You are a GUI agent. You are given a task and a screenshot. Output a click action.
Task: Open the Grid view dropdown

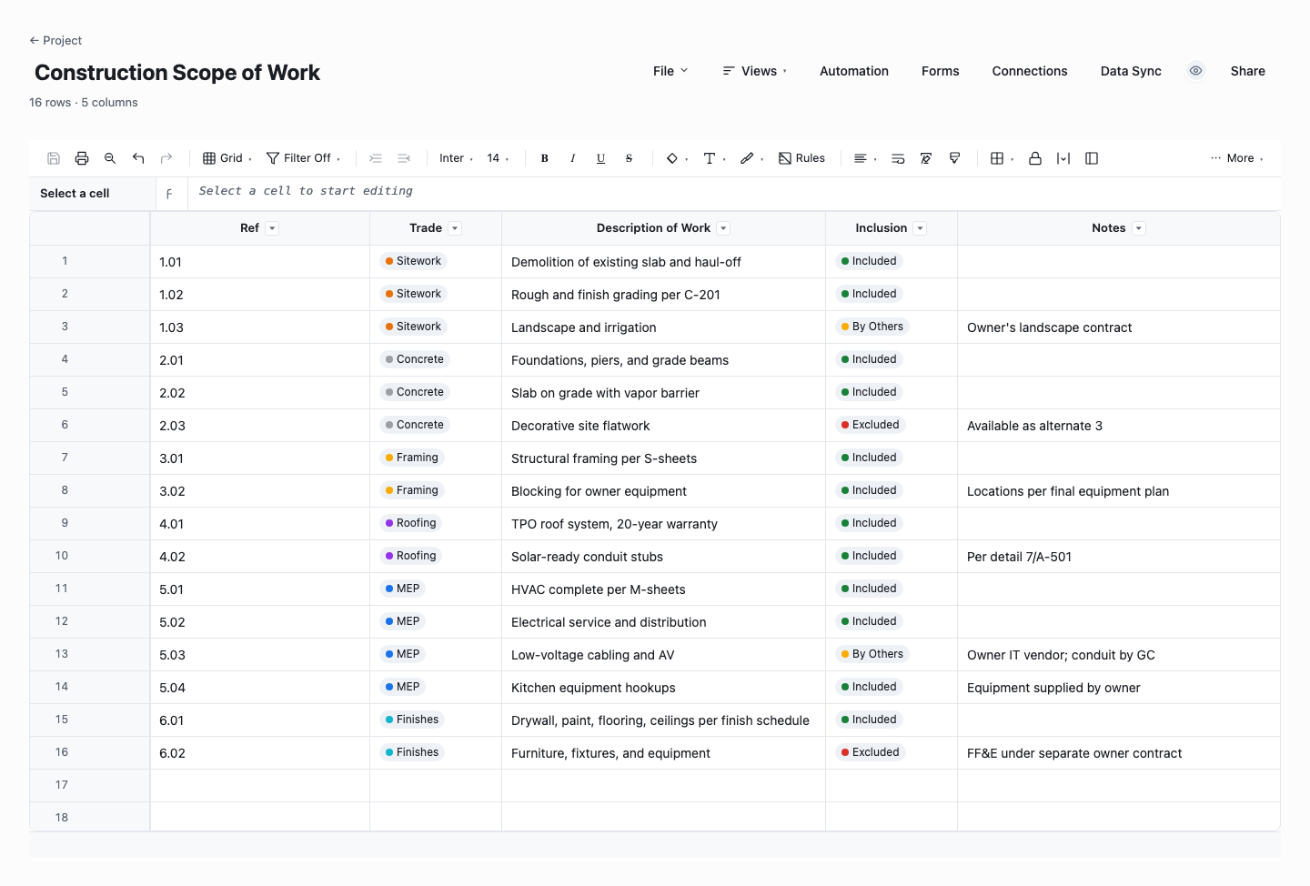pos(227,158)
